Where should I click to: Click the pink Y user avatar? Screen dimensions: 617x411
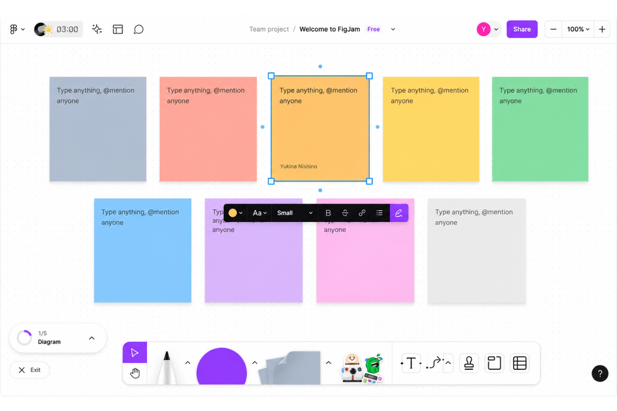tap(484, 29)
